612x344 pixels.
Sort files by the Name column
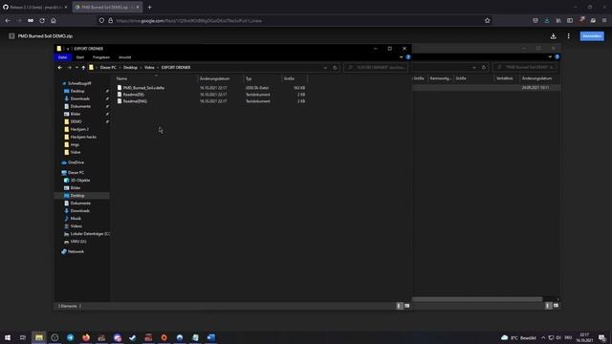156,78
